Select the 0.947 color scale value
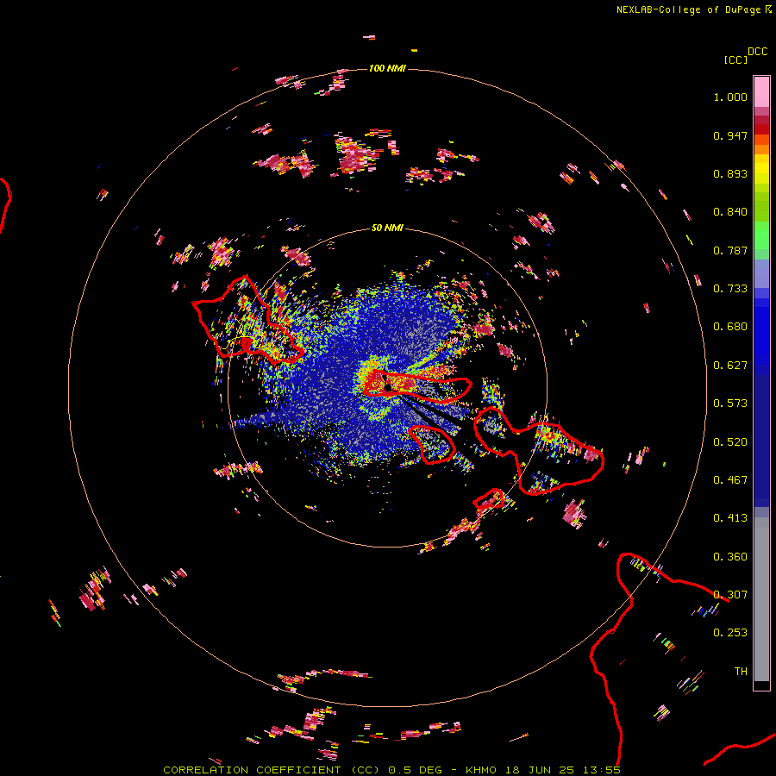Image resolution: width=776 pixels, height=776 pixels. point(730,135)
